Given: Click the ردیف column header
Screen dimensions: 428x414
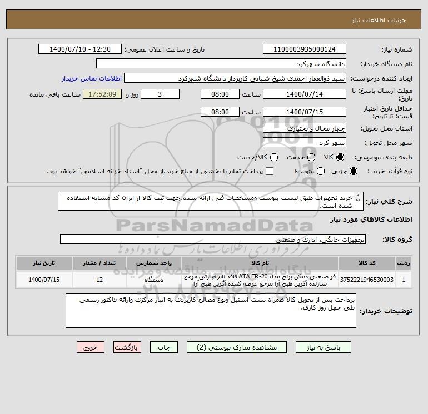Looking at the screenshot, I should pyautogui.click(x=404, y=263).
